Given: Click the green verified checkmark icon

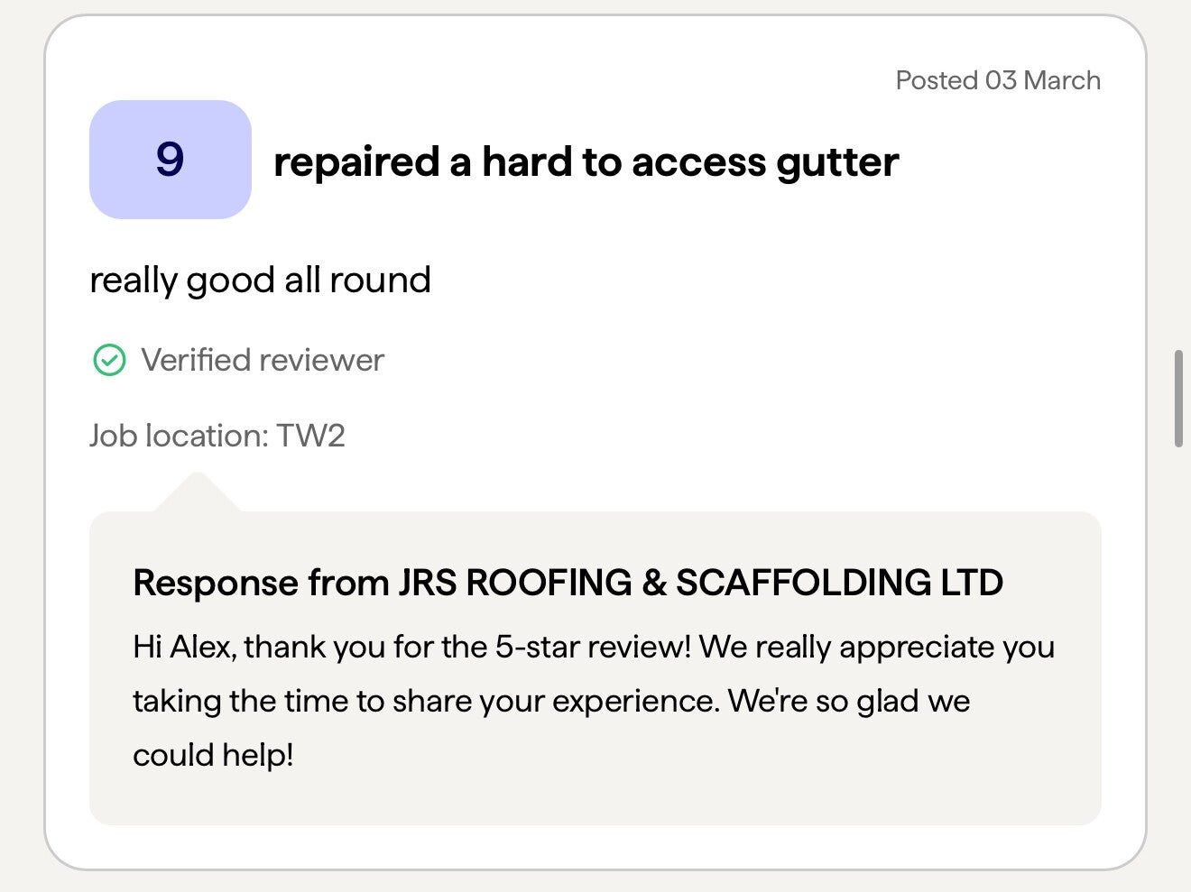Looking at the screenshot, I should point(109,360).
